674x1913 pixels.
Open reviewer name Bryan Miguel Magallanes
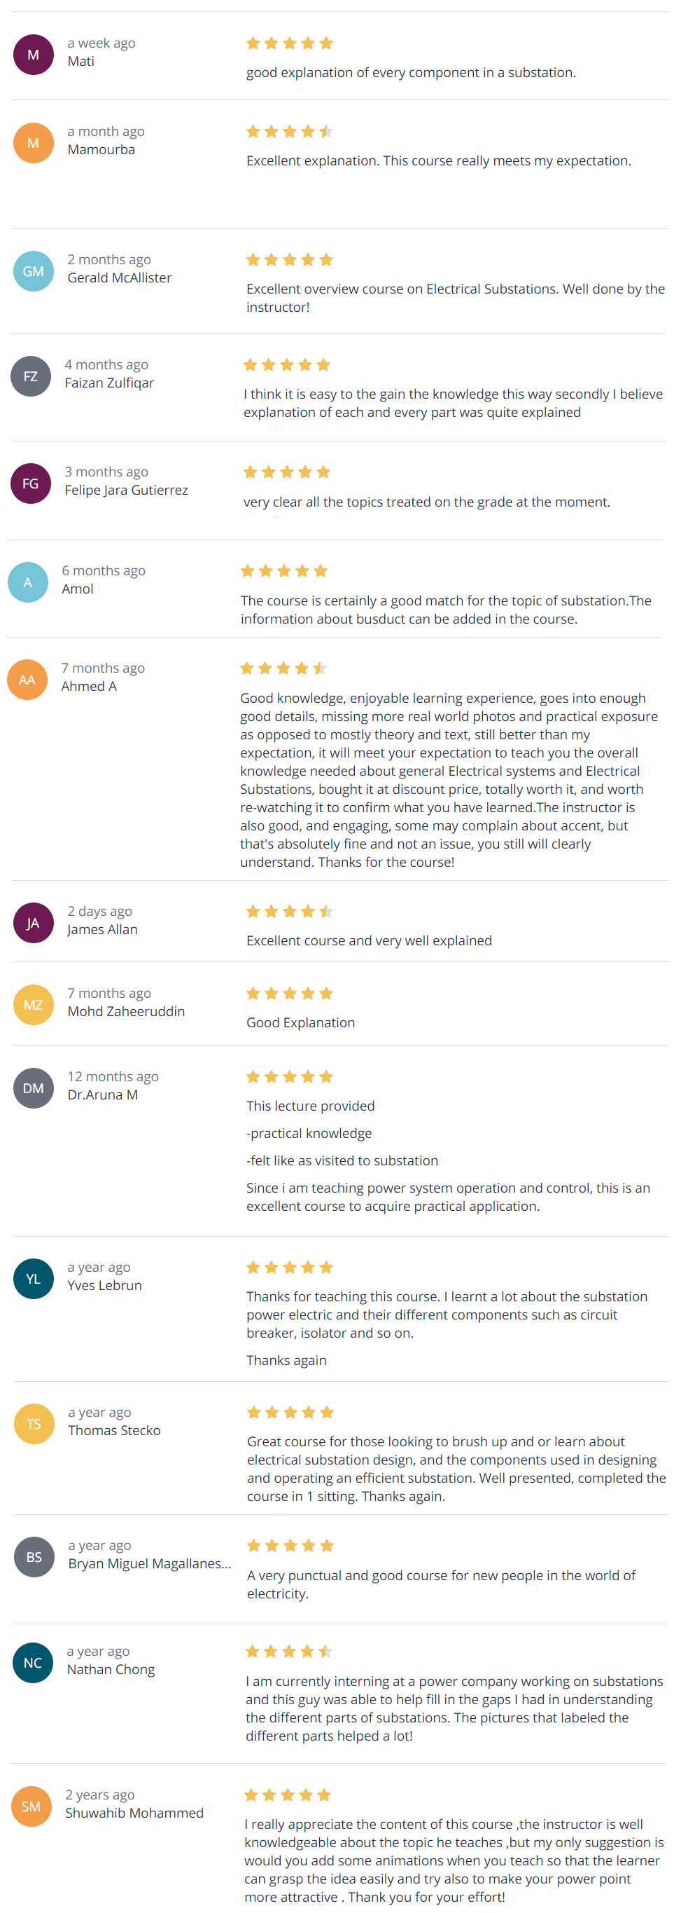point(150,1563)
